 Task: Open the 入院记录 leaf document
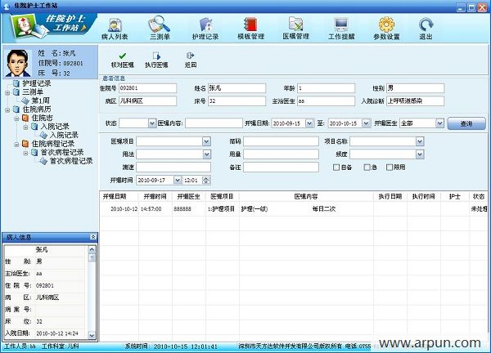pyautogui.click(x=64, y=135)
